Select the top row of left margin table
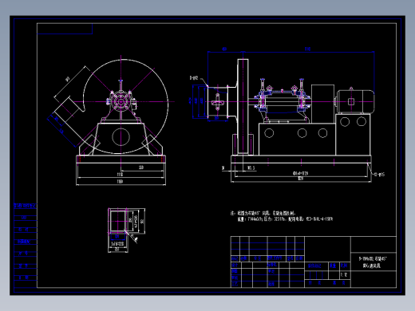The height and width of the screenshot is (311, 415). click(26, 206)
